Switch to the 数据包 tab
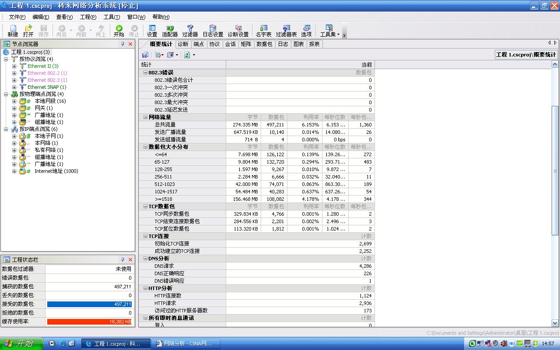 (x=264, y=44)
